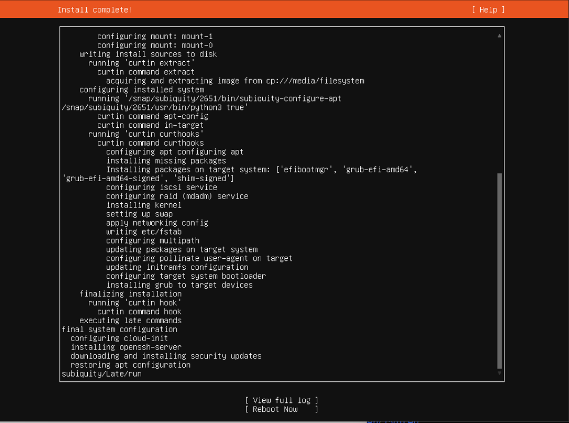The image size is (569, 423).
Task: Click 'configuring raid (mdadm) service' line
Action: tap(178, 196)
